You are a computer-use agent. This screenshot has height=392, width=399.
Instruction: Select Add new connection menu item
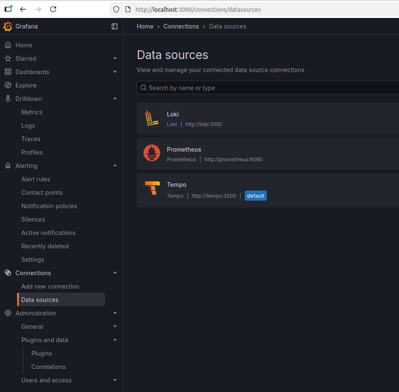(50, 286)
